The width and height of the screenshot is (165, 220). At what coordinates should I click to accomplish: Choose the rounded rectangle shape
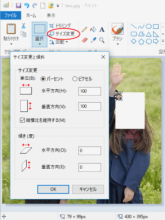pyautogui.click(x=134, y=34)
